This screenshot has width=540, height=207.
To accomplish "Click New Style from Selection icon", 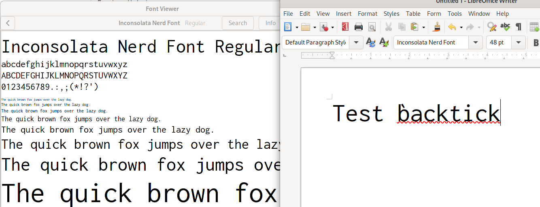I will (x=384, y=42).
